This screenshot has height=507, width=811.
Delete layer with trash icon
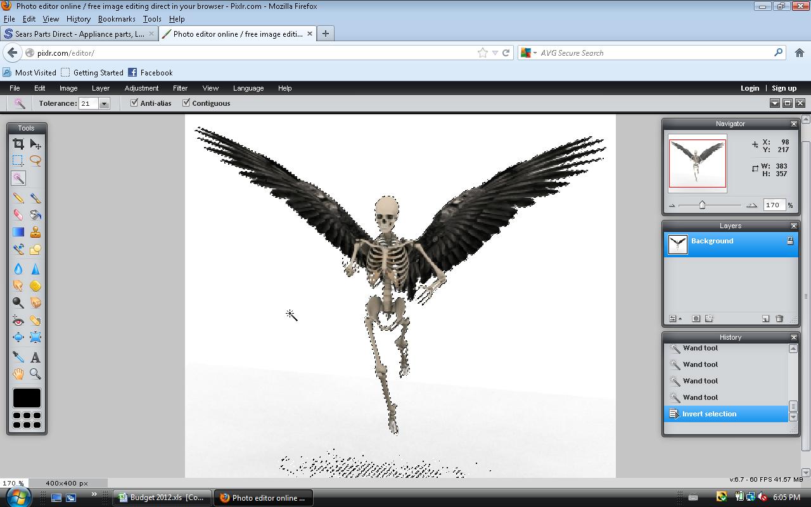coord(779,319)
